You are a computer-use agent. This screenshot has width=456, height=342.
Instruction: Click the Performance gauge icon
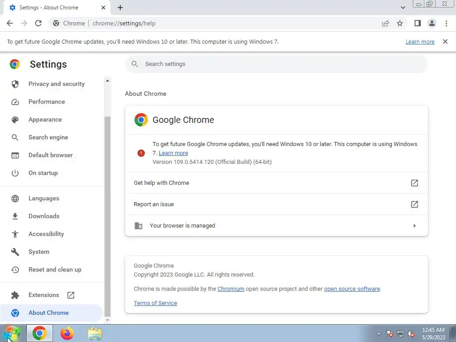[15, 102]
